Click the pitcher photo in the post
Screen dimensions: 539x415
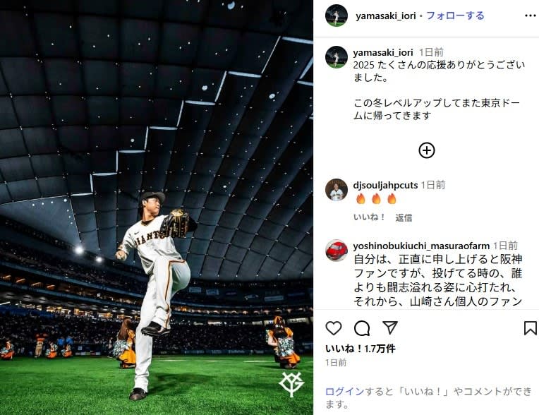pyautogui.click(x=157, y=207)
